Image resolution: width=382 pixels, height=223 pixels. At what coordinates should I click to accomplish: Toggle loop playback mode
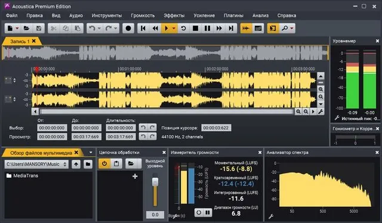point(183,28)
